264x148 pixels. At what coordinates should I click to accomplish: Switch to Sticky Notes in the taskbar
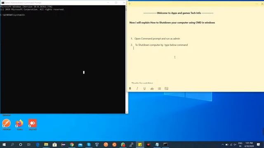pos(140,144)
